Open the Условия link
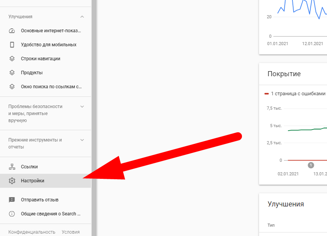327x236 pixels. tap(71, 232)
